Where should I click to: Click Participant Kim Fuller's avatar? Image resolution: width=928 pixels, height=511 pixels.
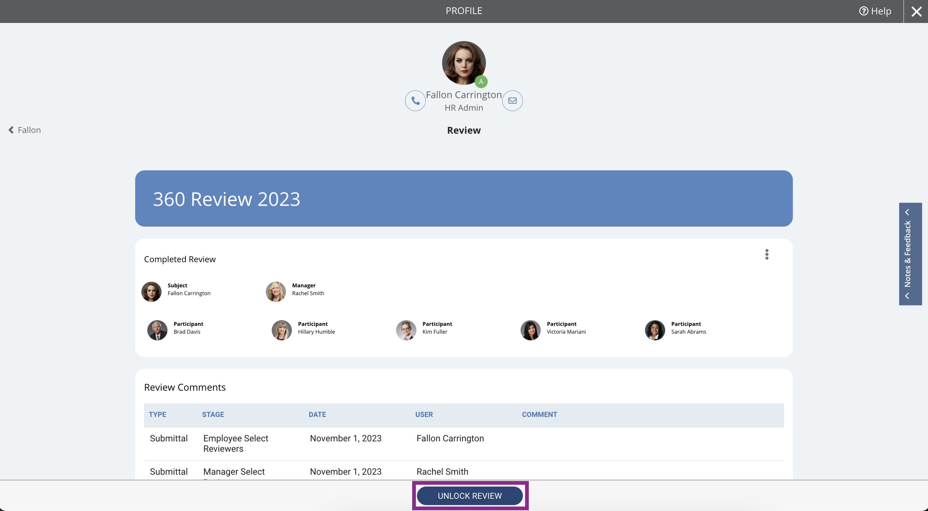(406, 330)
